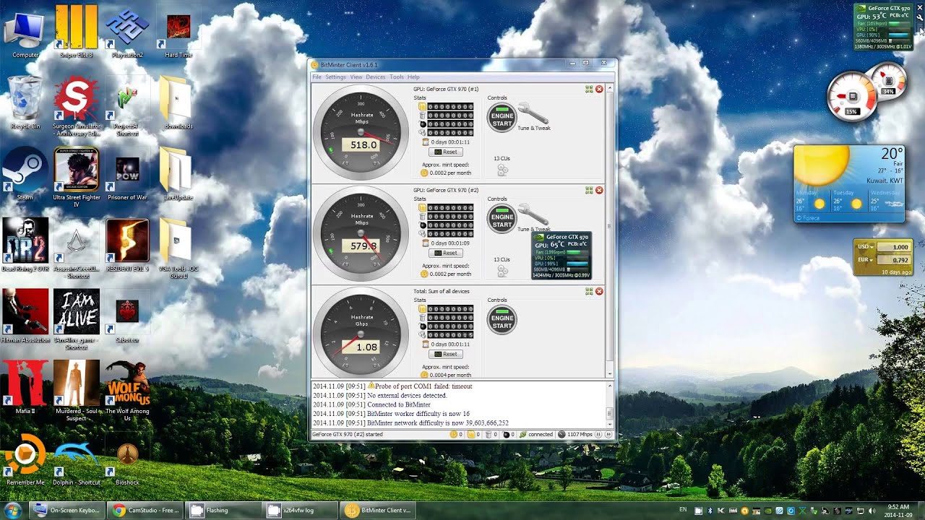Select the downloads folder on desktop
This screenshot has width=925, height=520.
coord(178,103)
